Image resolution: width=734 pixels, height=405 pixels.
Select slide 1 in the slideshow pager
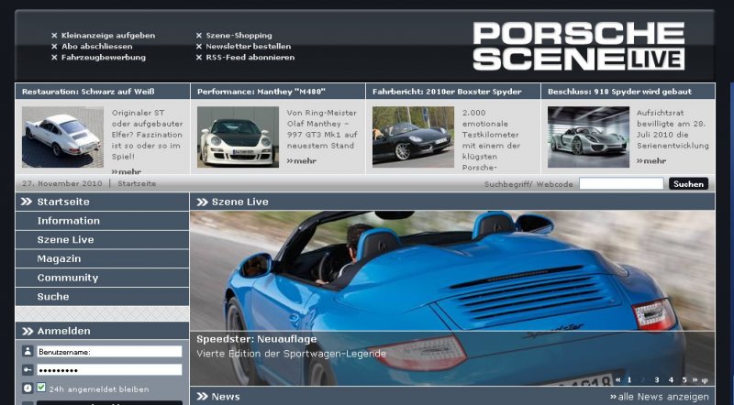629,379
